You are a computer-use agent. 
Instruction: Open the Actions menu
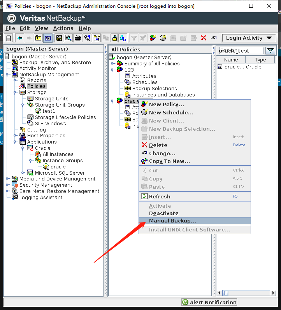[63, 28]
